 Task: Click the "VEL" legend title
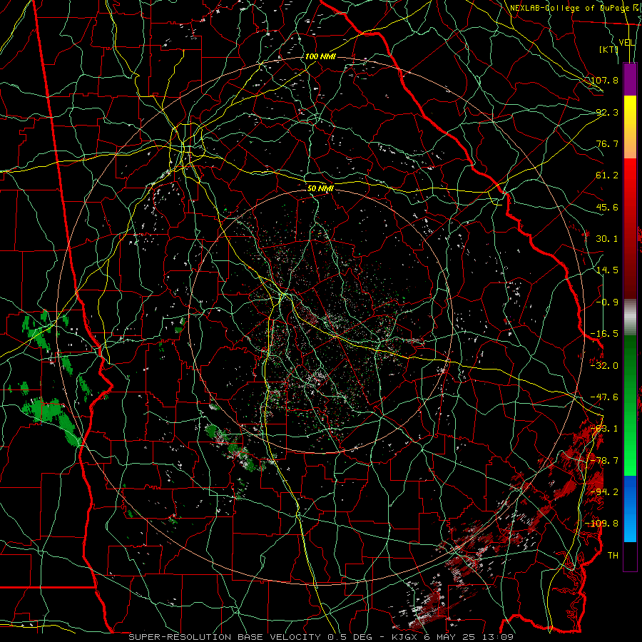click(x=627, y=43)
